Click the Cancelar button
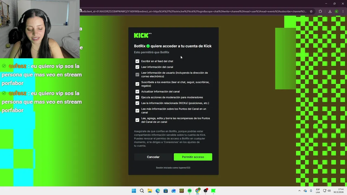 coord(153,157)
